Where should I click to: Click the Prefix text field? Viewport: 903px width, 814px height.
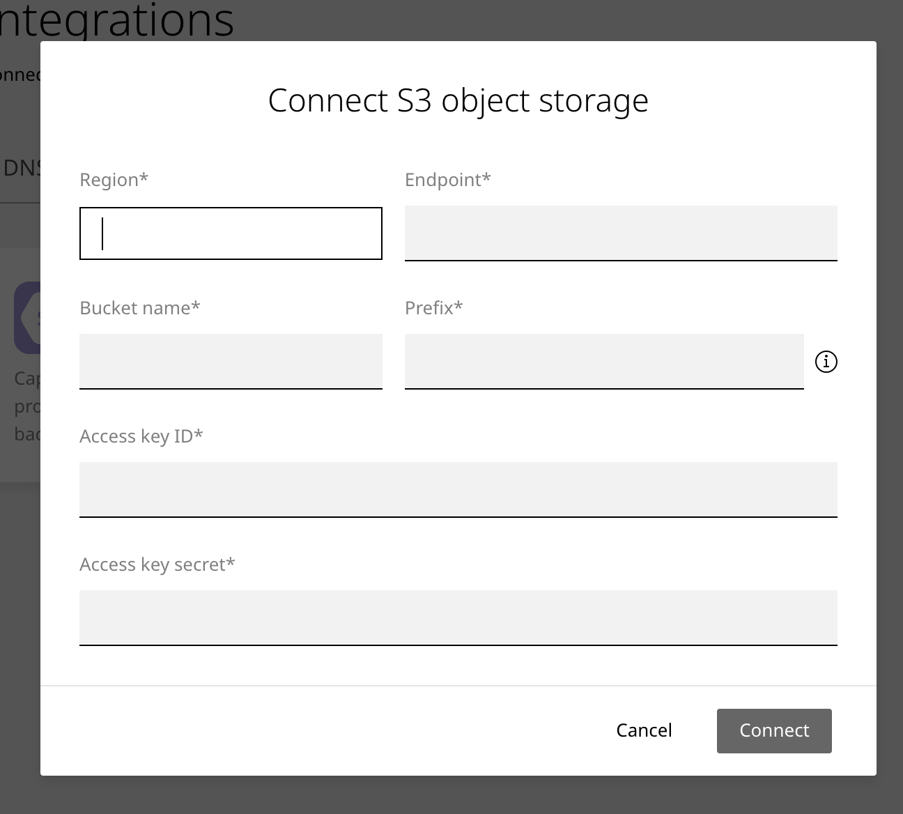(603, 361)
